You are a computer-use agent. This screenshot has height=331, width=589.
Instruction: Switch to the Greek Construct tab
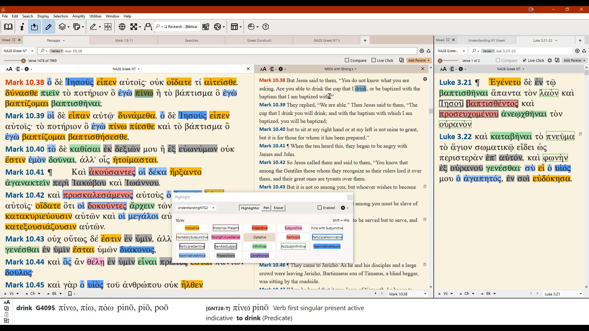pos(259,40)
